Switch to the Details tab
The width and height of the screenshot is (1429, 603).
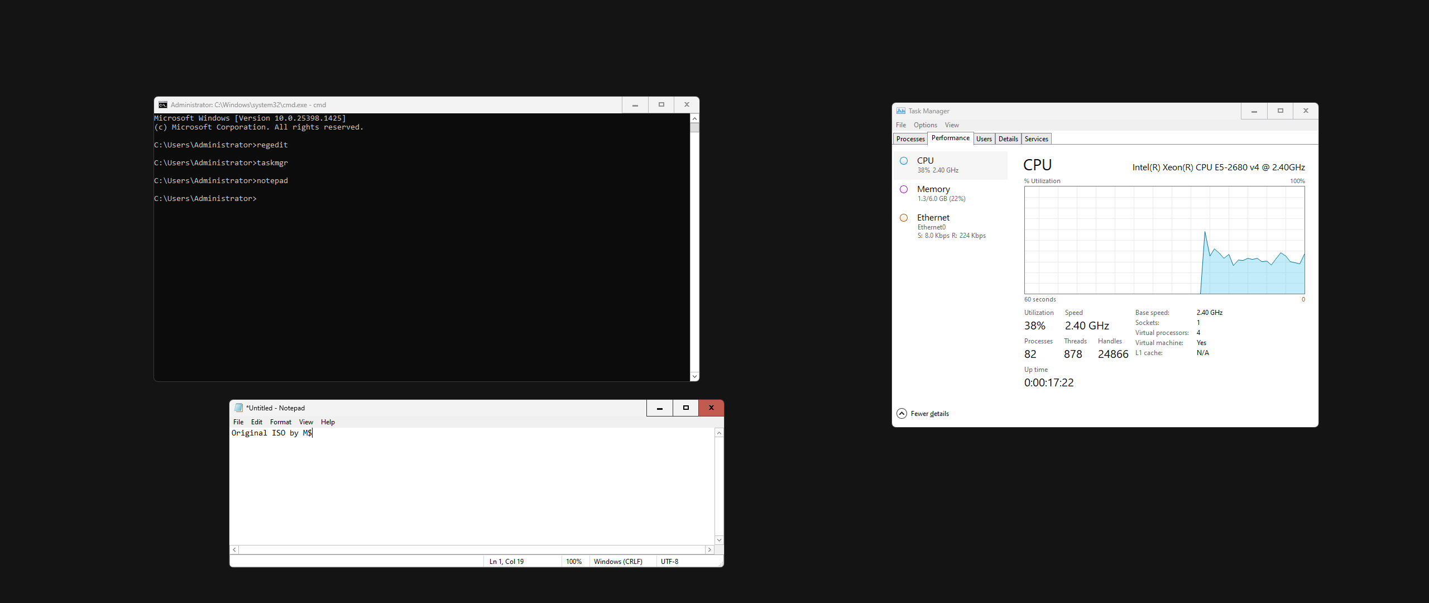[1008, 139]
